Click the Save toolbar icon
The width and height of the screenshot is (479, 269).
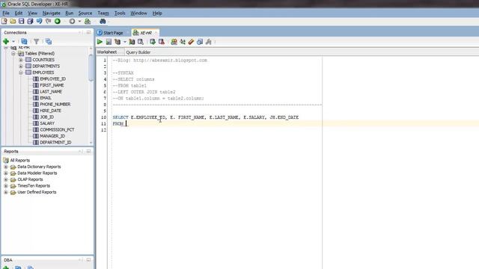(x=22, y=22)
